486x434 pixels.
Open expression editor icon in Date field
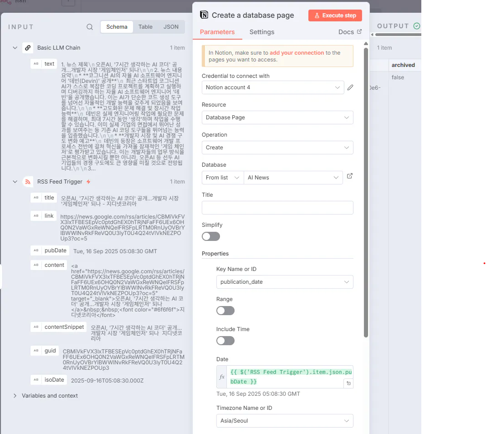pyautogui.click(x=348, y=383)
